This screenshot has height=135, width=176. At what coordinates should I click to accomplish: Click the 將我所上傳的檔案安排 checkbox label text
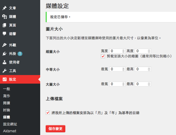(x=96, y=113)
